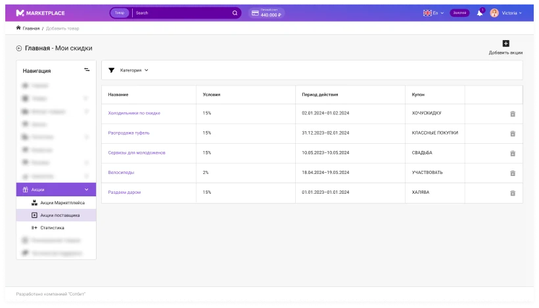Click the account balance 440 000 ₽
Screen dimensions: 539x308
click(x=266, y=13)
